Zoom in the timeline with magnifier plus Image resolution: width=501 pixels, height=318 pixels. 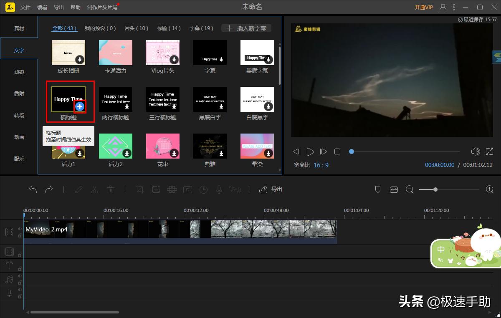pyautogui.click(x=490, y=189)
